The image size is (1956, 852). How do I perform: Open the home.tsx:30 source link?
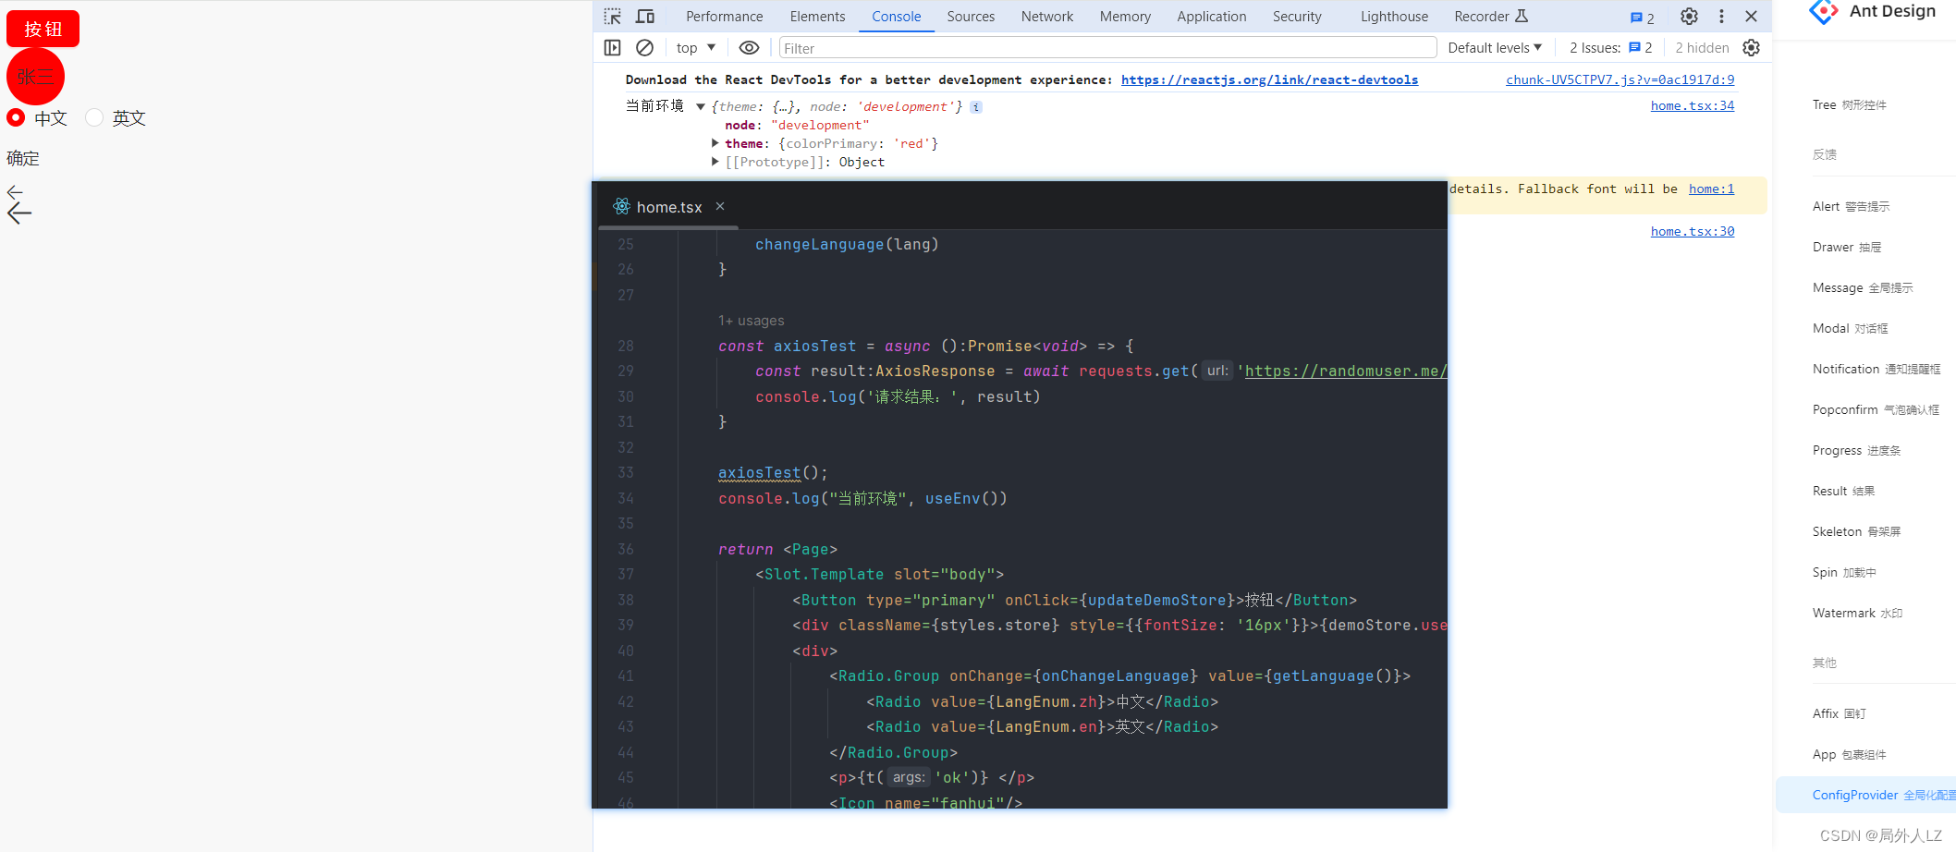click(1692, 232)
